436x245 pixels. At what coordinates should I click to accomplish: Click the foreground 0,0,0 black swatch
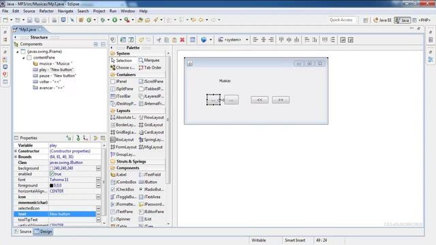point(52,185)
